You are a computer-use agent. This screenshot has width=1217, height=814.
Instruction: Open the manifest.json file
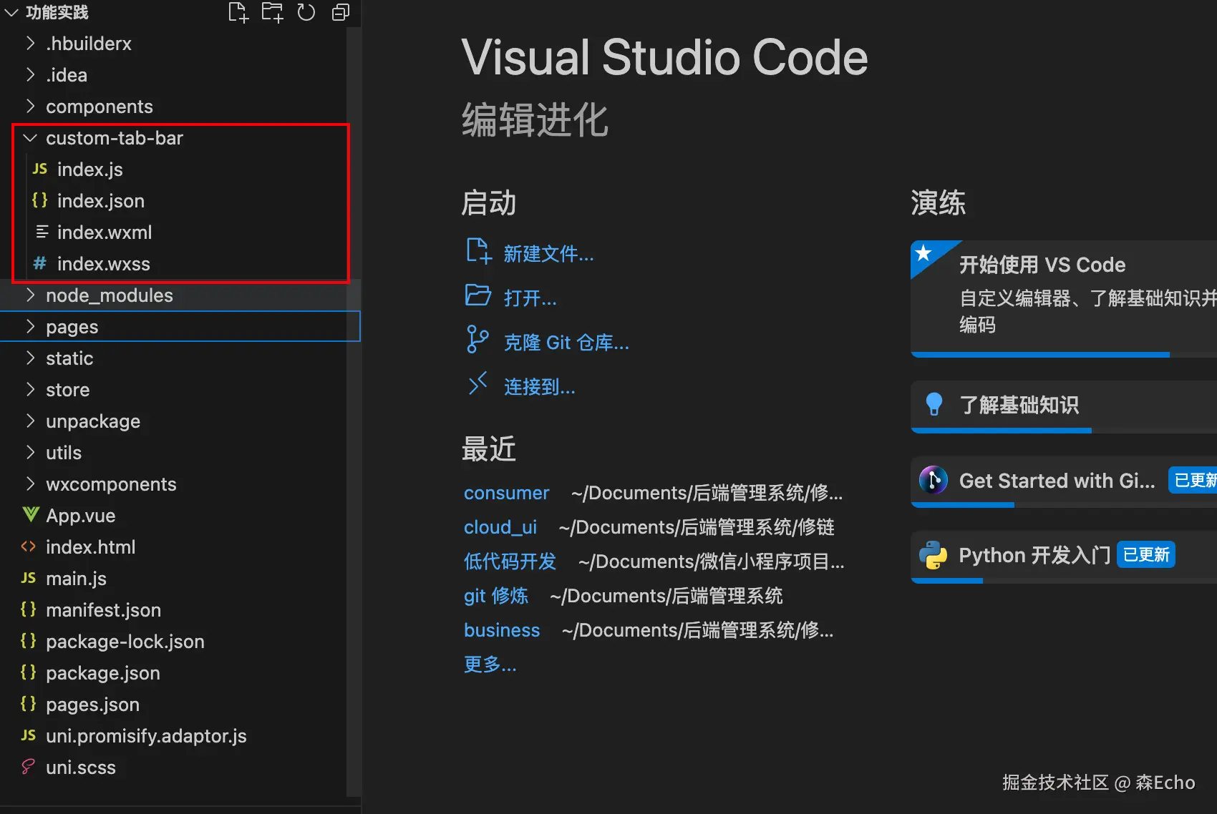pos(104,610)
